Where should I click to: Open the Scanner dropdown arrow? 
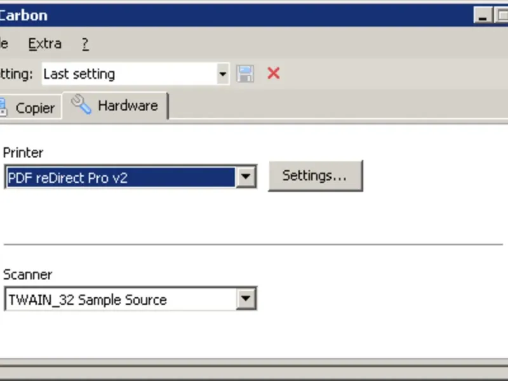tap(246, 300)
